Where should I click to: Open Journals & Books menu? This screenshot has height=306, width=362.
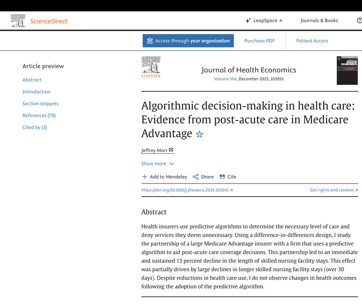(x=319, y=20)
